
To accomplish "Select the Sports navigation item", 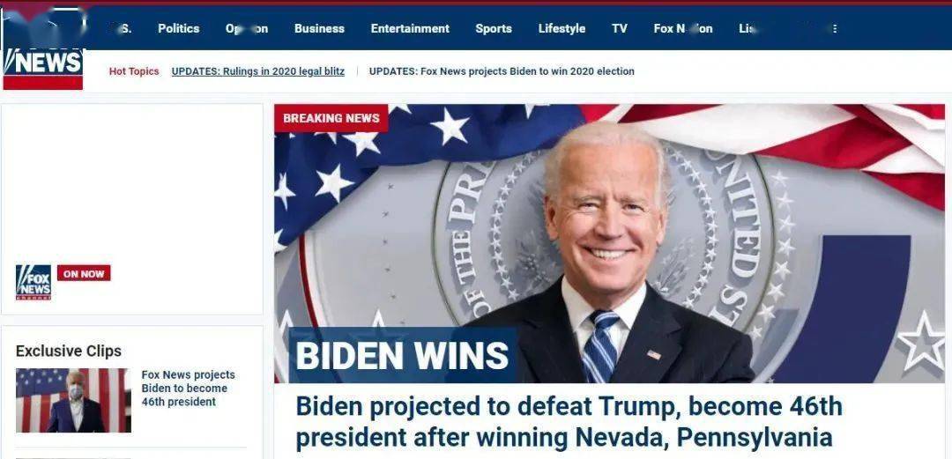I will (x=494, y=28).
